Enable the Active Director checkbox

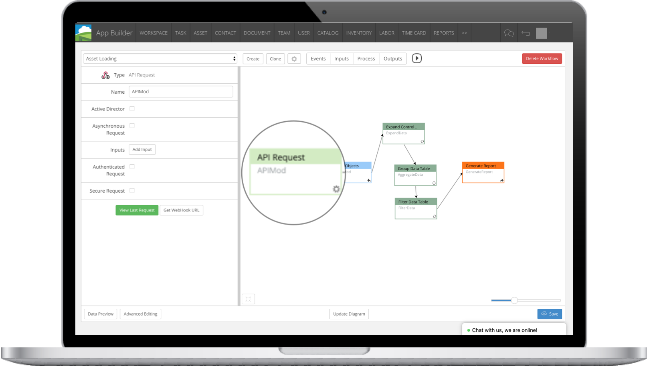(x=132, y=109)
